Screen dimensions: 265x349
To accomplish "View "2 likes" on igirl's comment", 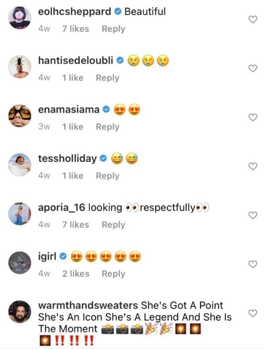I will click(x=75, y=274).
